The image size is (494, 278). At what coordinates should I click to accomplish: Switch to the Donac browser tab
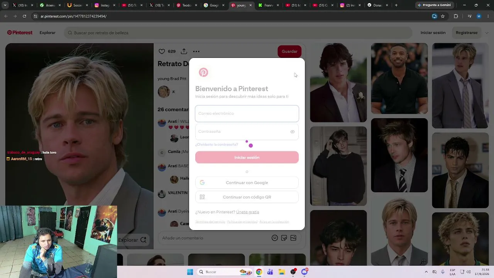[x=377, y=5]
